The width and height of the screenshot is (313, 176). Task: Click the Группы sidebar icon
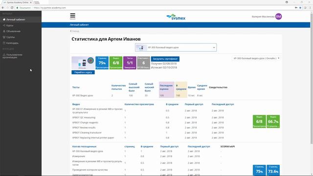[x=4, y=37]
